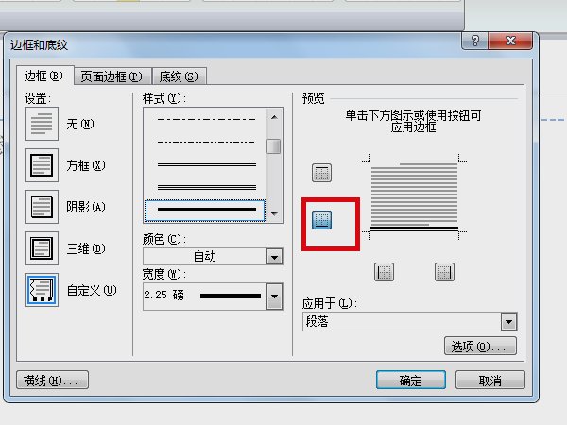
Task: Click the 2.25 磅 width value
Action: click(164, 296)
